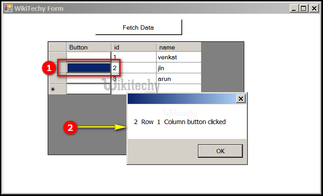The height and width of the screenshot is (196, 323).
Task: Close the WikiTechy Form window
Action: tap(314, 8)
